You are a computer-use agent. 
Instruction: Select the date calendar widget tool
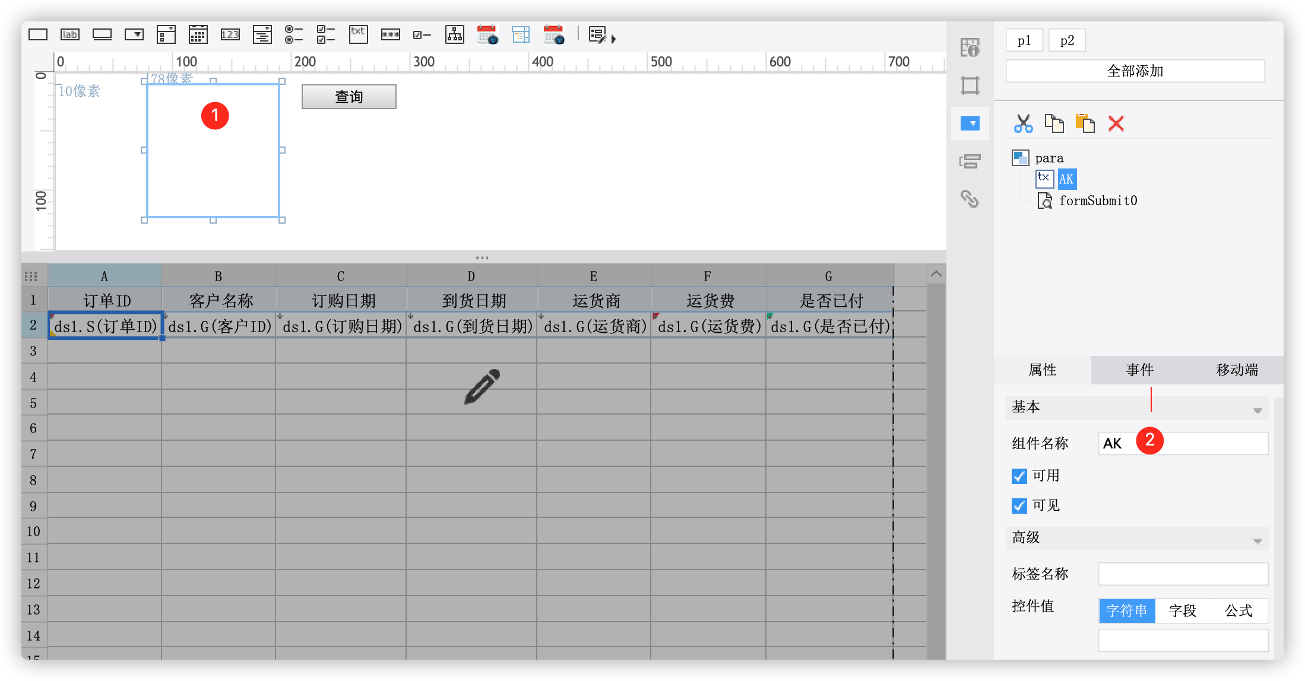pos(198,35)
